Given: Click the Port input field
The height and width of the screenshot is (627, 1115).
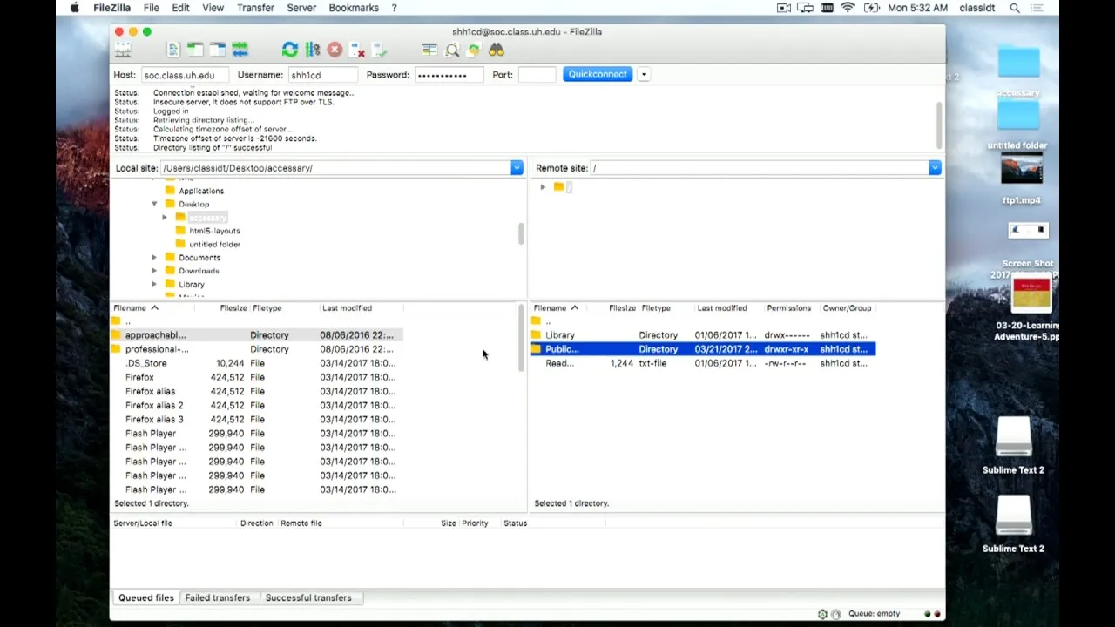Looking at the screenshot, I should pos(537,74).
